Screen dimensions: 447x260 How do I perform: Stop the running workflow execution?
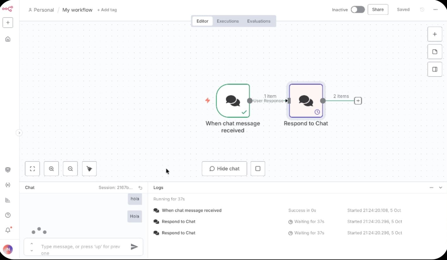tap(258, 169)
